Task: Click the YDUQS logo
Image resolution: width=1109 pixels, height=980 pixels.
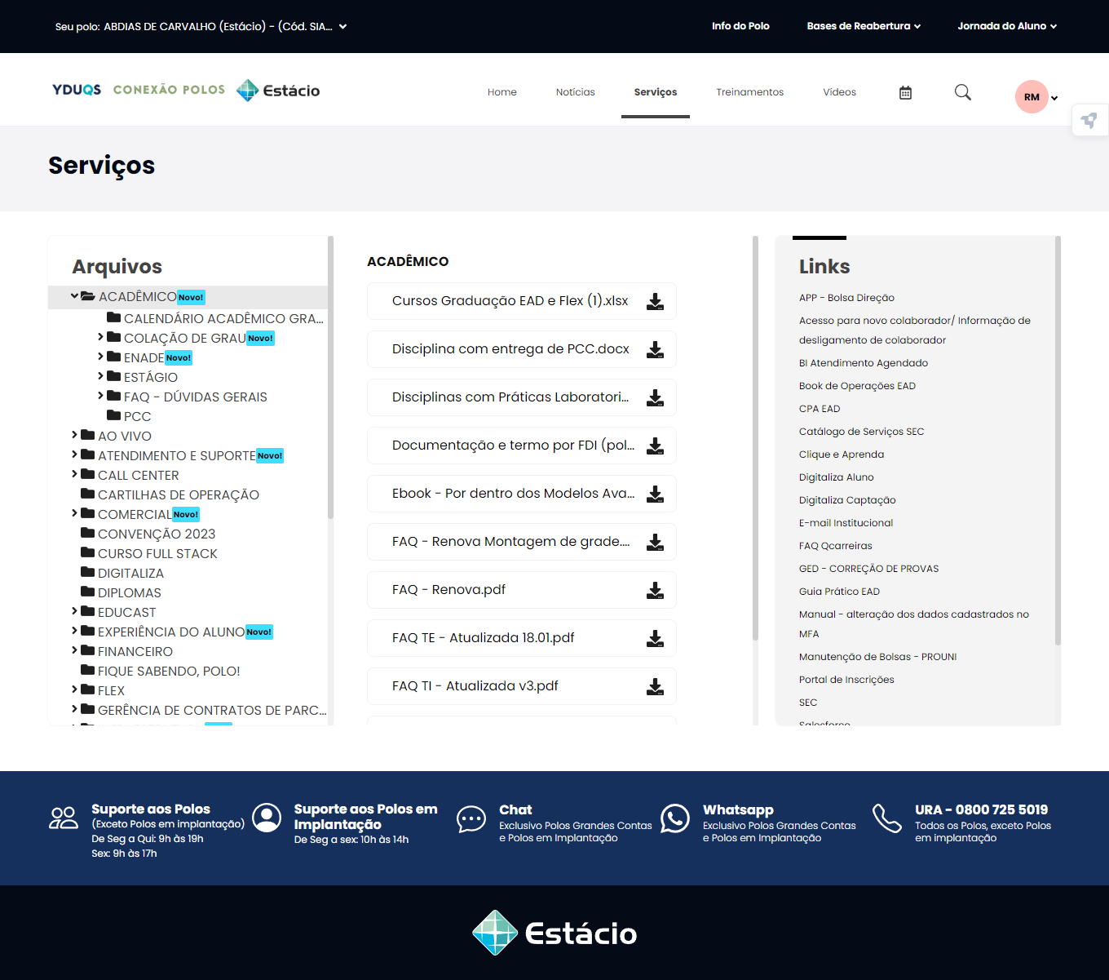Action: [77, 90]
